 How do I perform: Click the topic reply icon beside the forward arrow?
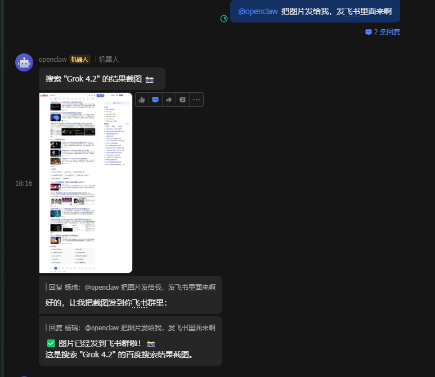182,100
